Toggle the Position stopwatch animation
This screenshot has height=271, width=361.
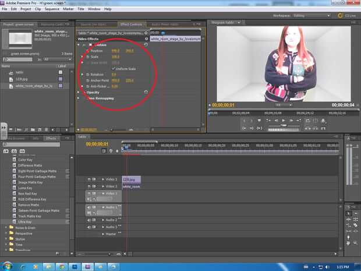(87, 51)
